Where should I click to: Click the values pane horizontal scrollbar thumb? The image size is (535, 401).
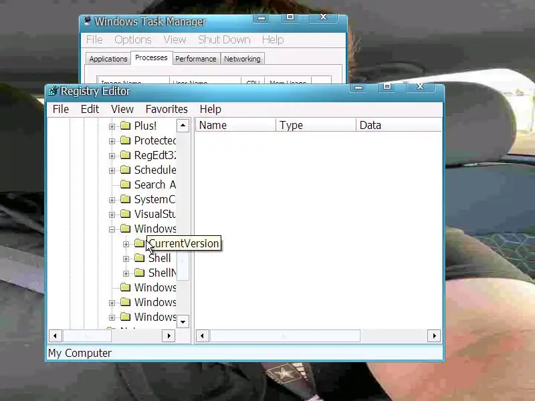point(285,336)
